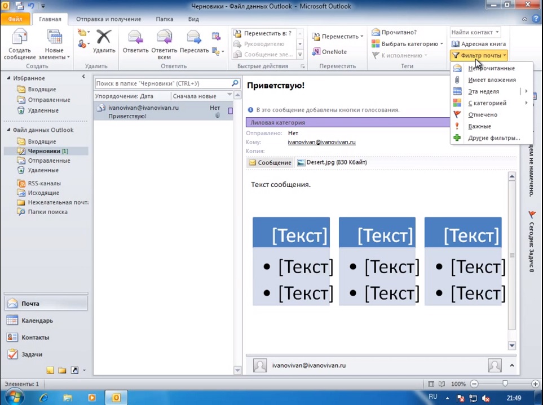Open Calendar (Календарь) in navigation pane
This screenshot has height=405, width=543.
37,321
